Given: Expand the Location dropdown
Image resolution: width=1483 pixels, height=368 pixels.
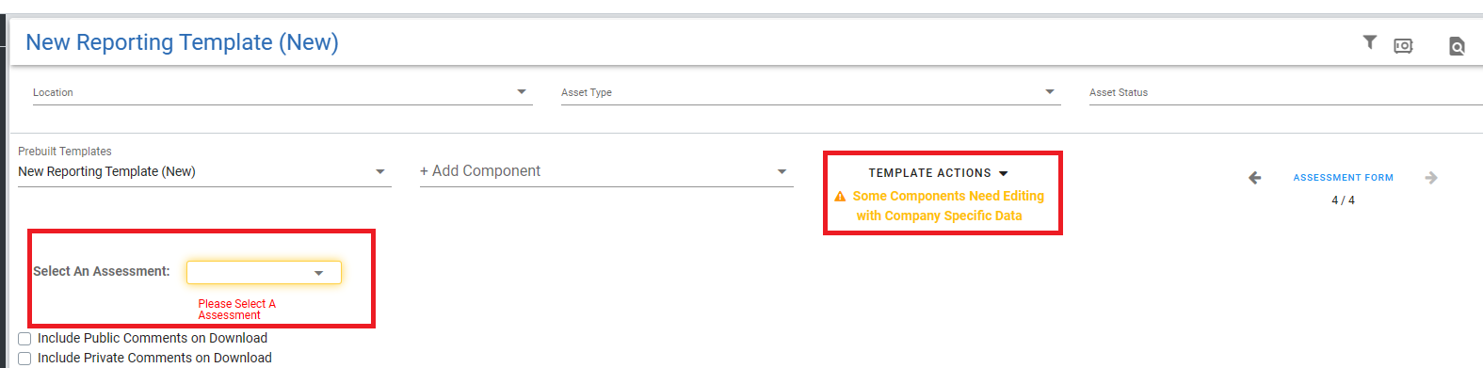Looking at the screenshot, I should pyautogui.click(x=282, y=92).
